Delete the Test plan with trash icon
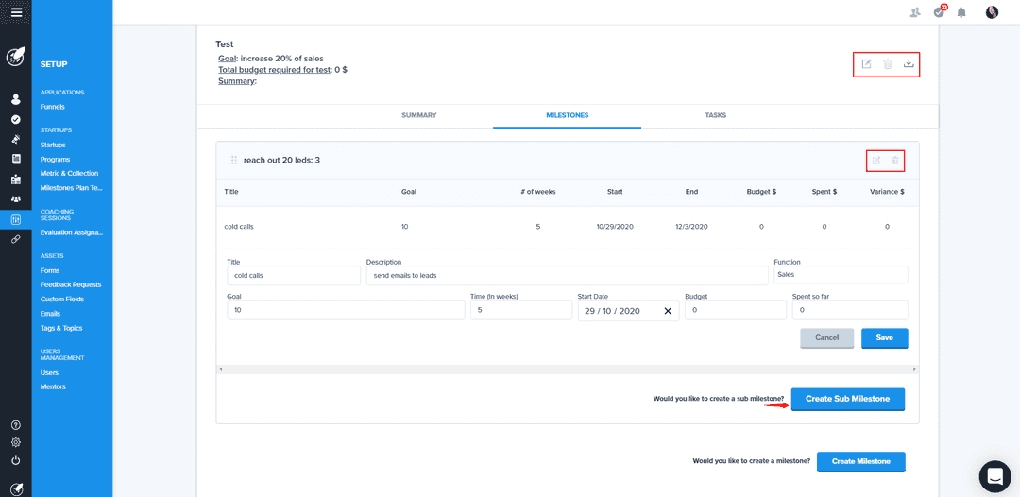This screenshot has width=1020, height=497. point(888,64)
